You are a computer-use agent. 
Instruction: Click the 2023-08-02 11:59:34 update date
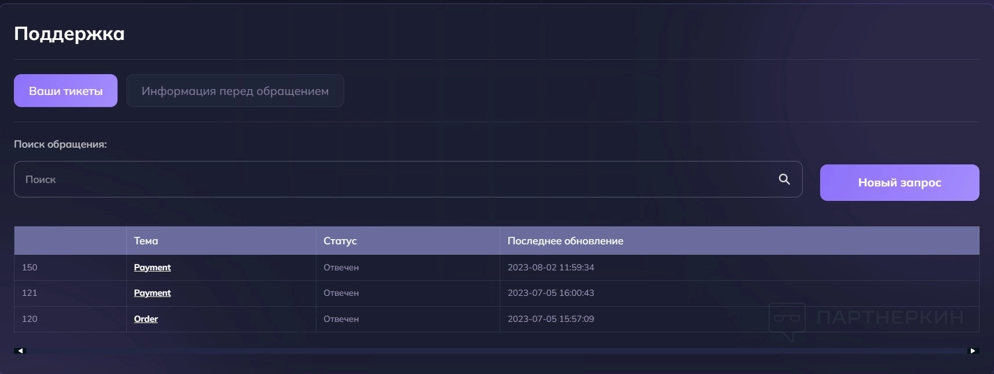pos(551,267)
